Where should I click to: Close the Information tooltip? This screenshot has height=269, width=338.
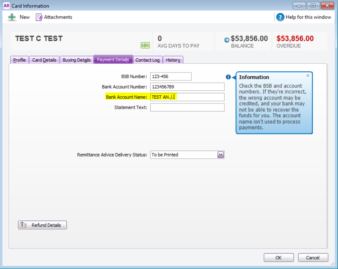click(x=308, y=75)
